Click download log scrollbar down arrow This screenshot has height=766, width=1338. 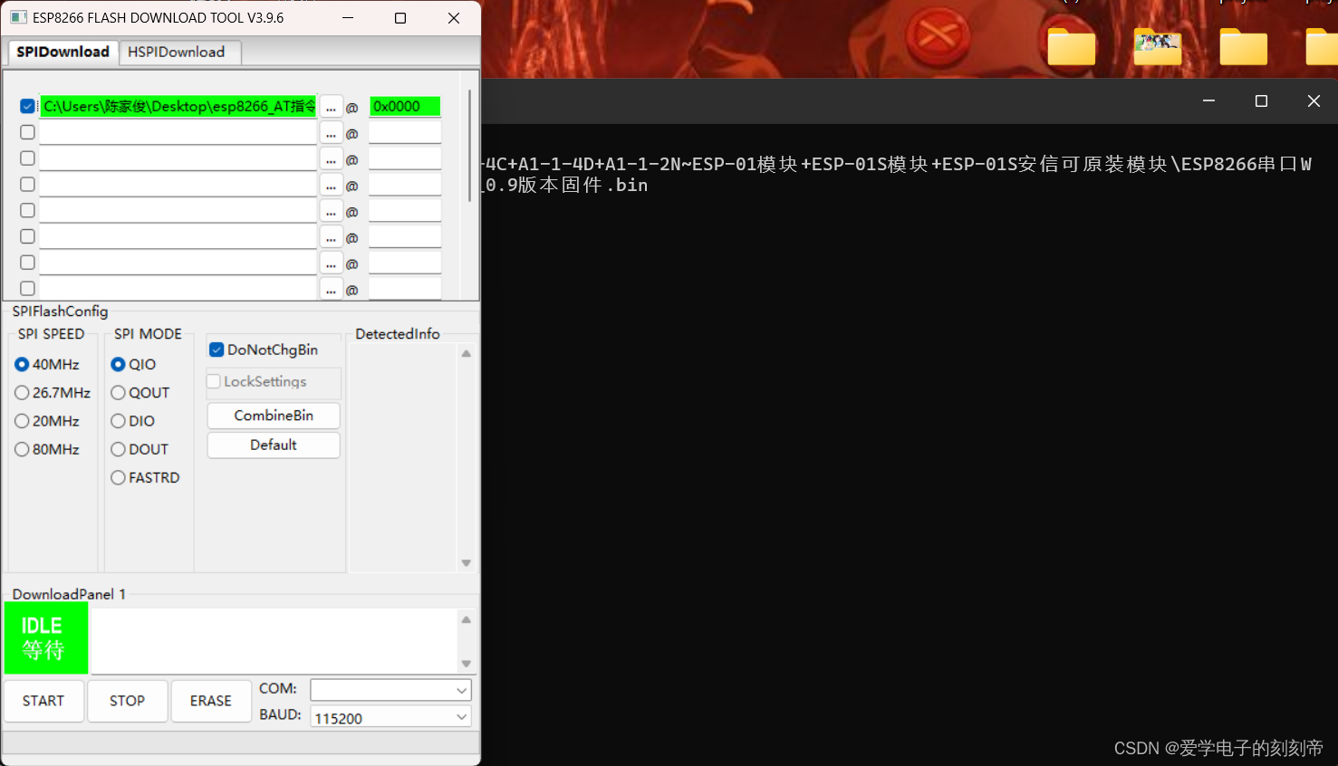tap(467, 664)
